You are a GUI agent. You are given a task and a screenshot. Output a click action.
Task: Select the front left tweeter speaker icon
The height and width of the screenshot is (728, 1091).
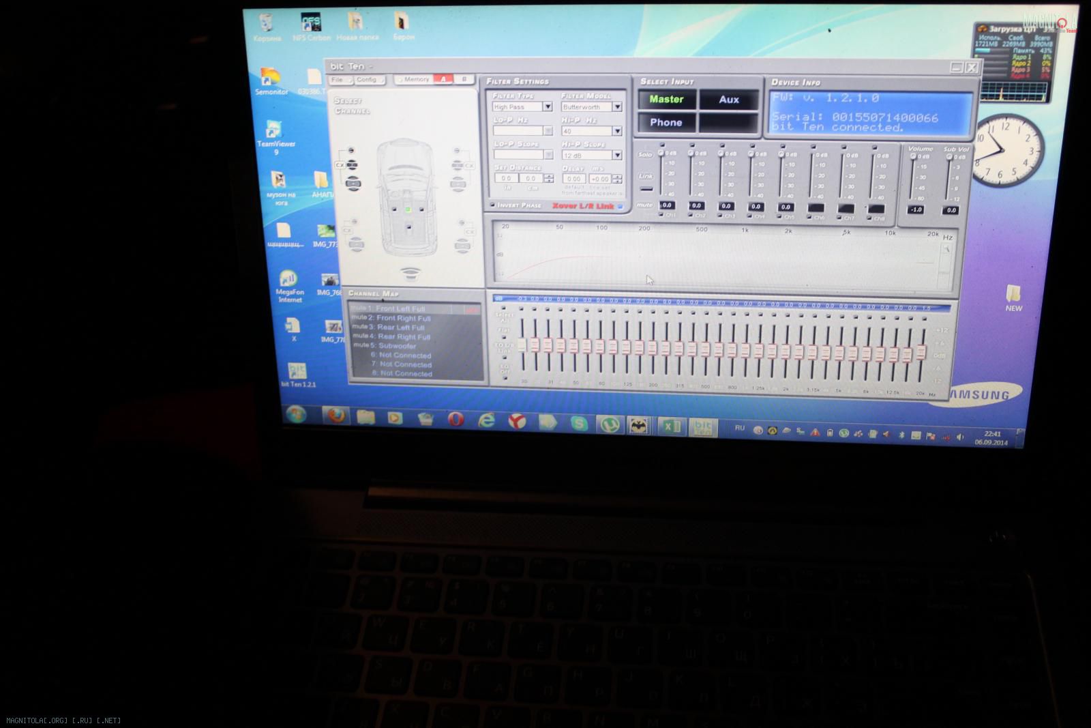(350, 150)
